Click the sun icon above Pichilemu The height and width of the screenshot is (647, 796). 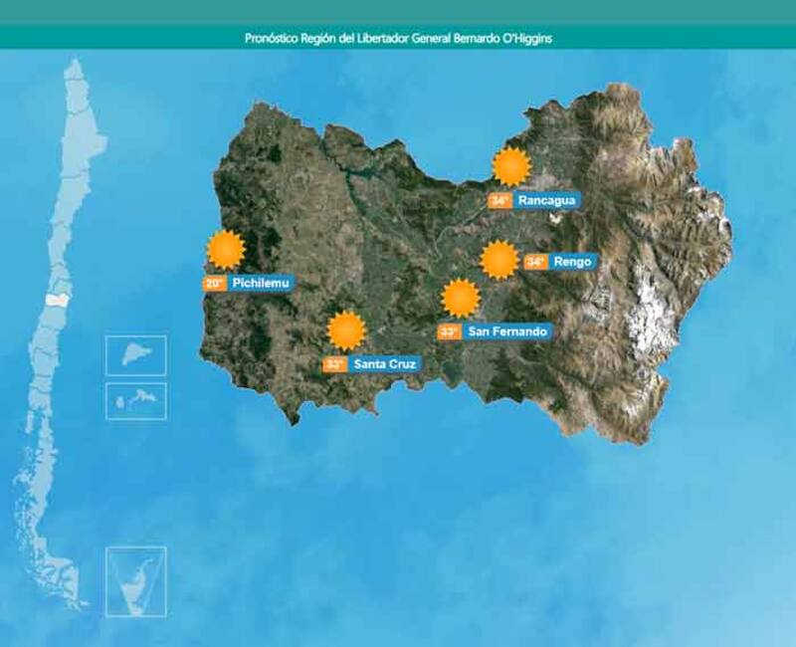(x=226, y=250)
